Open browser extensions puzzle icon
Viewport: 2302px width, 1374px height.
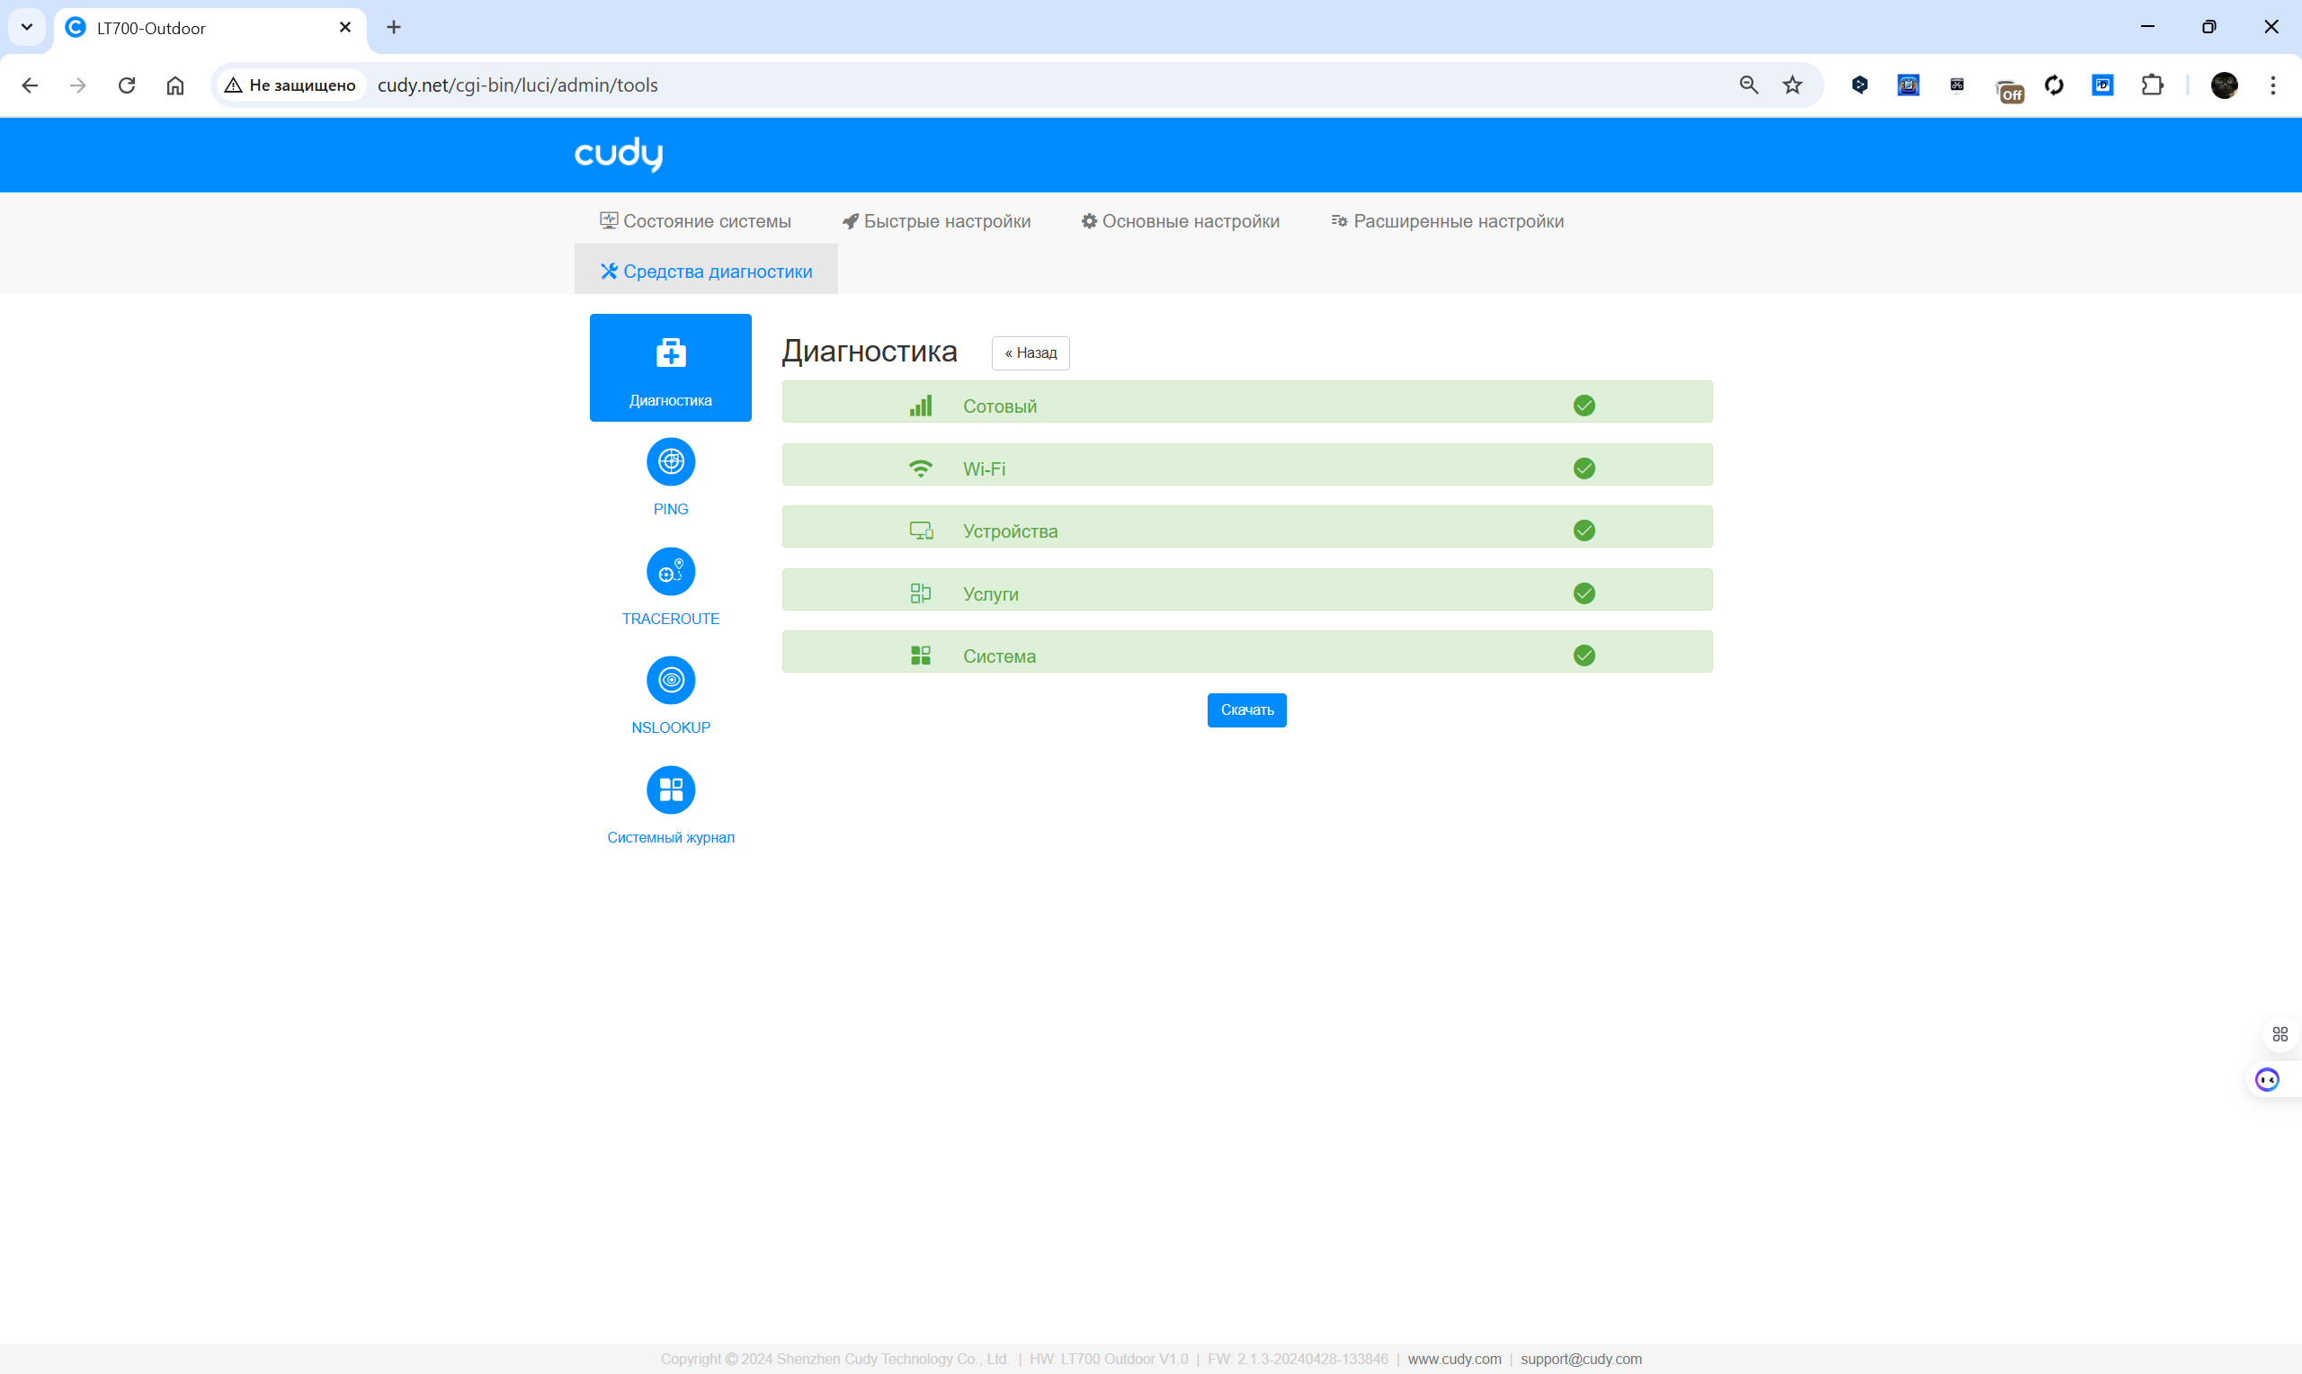tap(2152, 85)
